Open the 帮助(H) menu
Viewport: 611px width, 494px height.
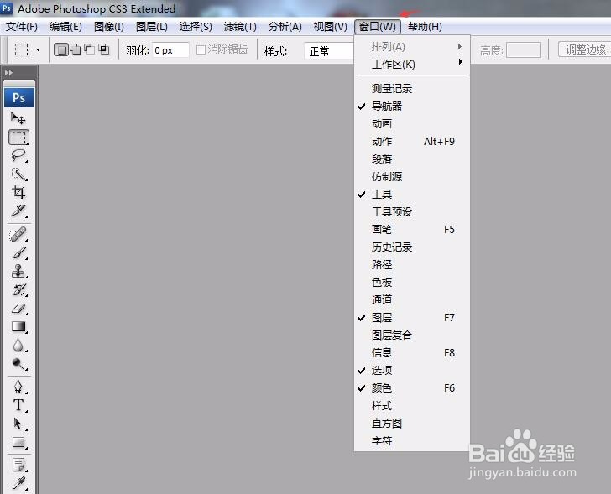(425, 27)
